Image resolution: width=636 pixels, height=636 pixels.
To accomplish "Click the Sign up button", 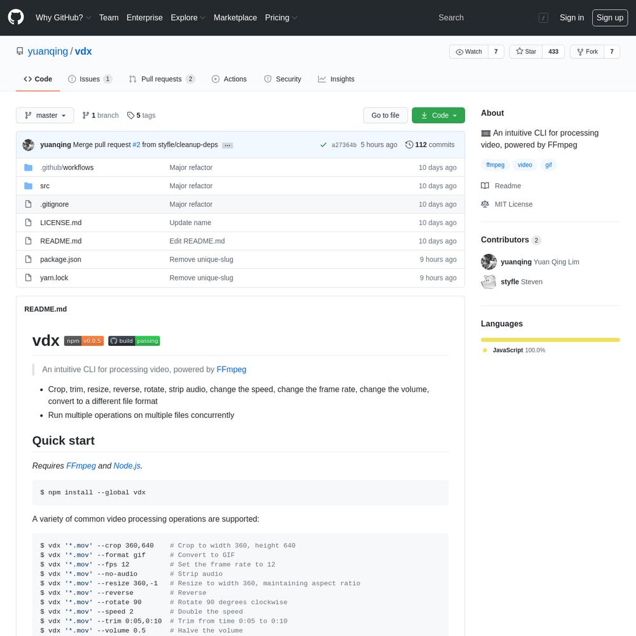I will (610, 17).
